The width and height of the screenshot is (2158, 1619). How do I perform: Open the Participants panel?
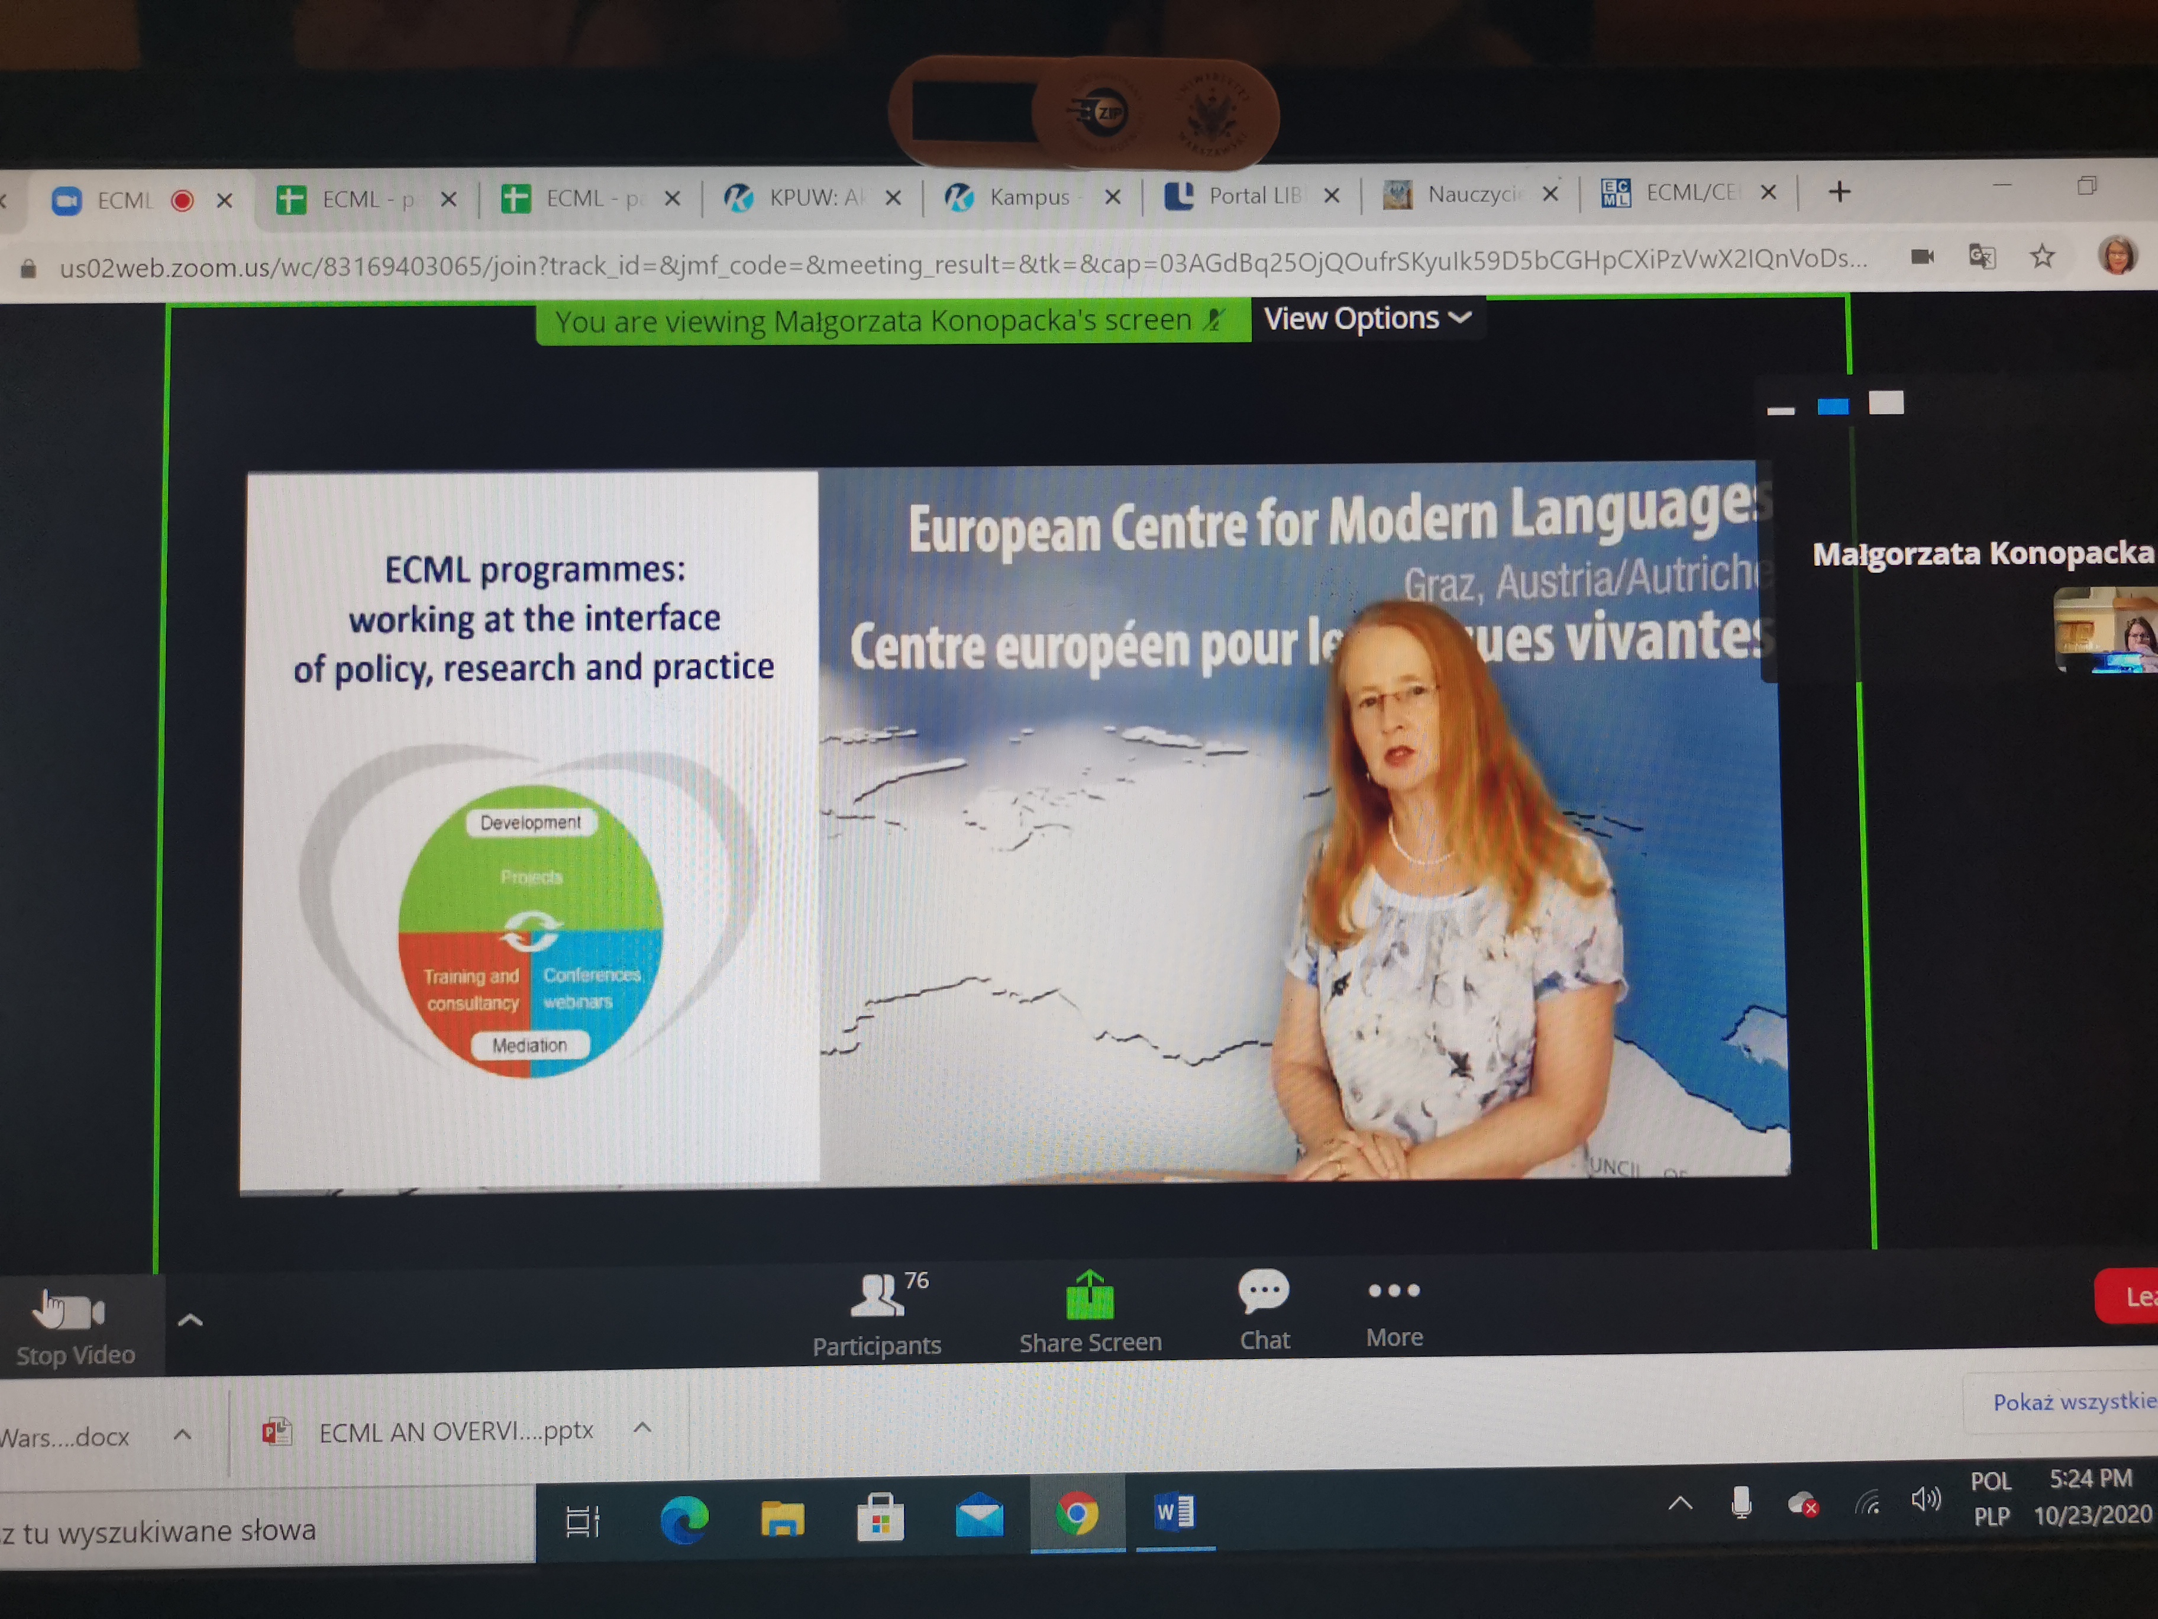[877, 1314]
